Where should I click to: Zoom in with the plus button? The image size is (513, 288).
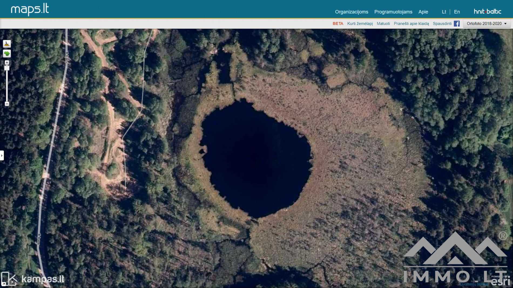pyautogui.click(x=7, y=63)
